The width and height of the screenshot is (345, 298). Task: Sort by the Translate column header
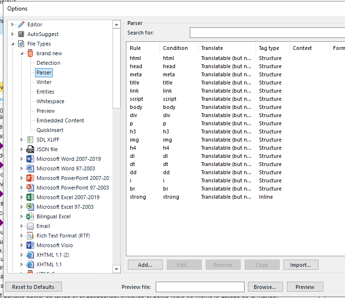(227, 48)
